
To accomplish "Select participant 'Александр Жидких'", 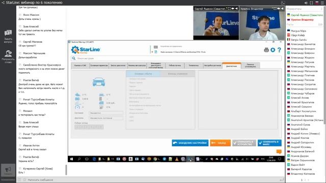I will point(303,57).
